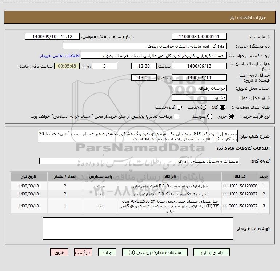280x271 pixels.
Task: Click the ست unit cell in row 1
Action: click(x=101, y=186)
